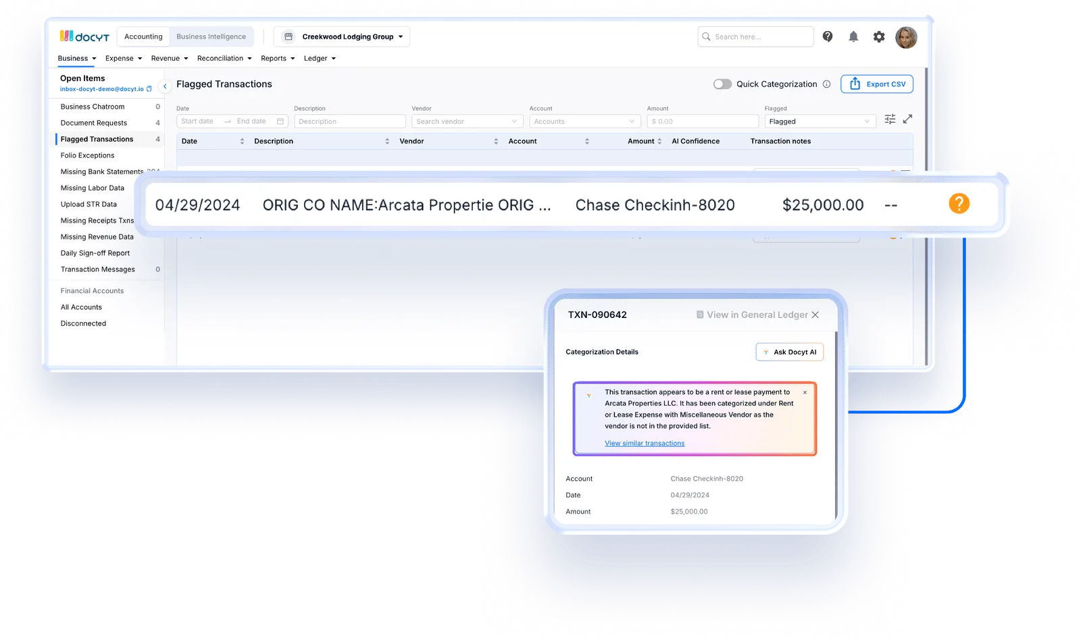Viewport: 1081px width, 638px height.
Task: Open the Accounts filter dropdown
Action: pyautogui.click(x=584, y=122)
